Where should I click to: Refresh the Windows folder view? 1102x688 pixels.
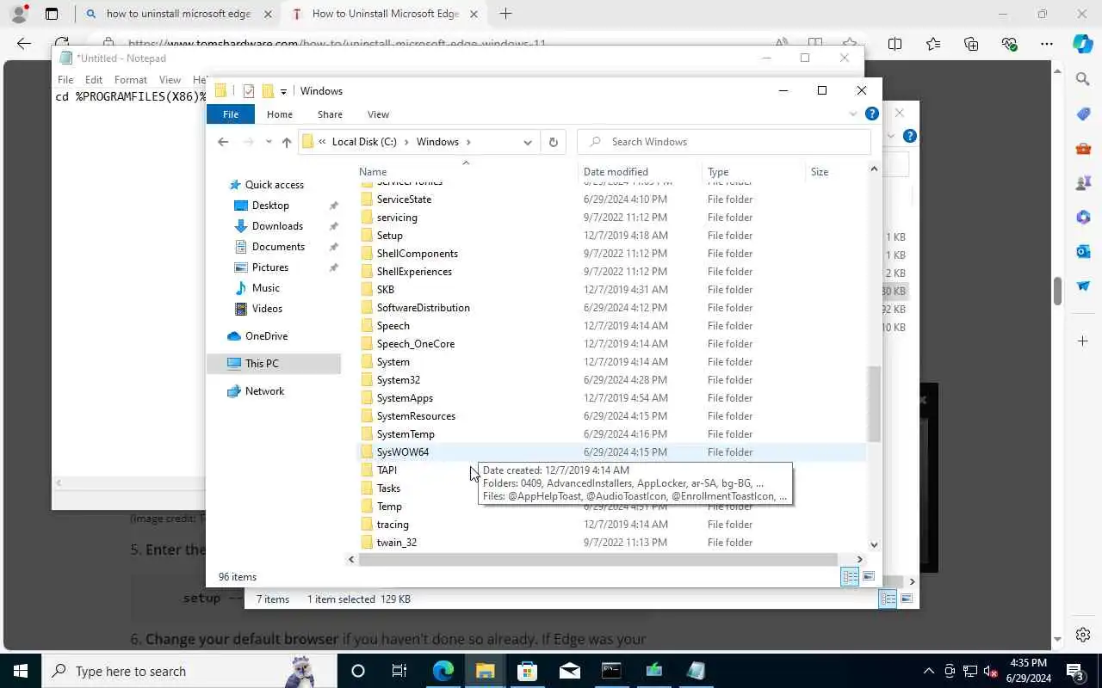tap(554, 142)
